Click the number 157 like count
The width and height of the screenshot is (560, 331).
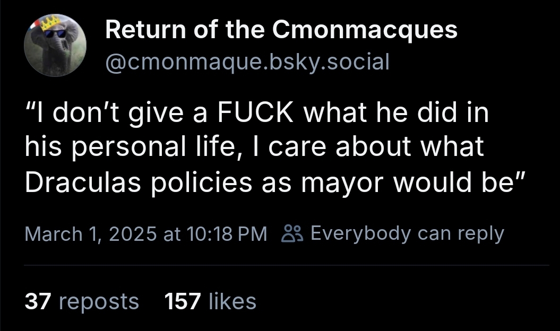[x=183, y=302]
